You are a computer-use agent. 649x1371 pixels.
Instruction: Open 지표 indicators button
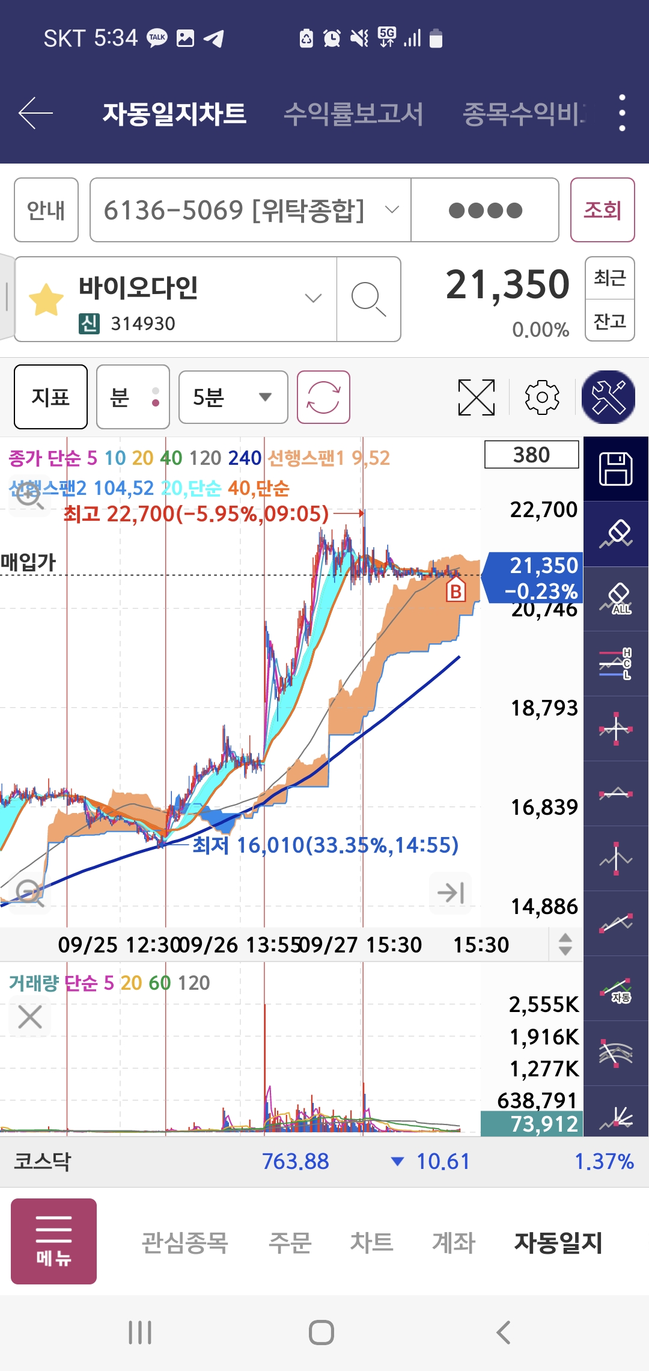coord(50,397)
